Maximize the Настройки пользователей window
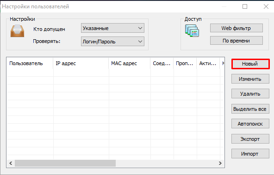The height and width of the screenshot is (175, 274). point(245,6)
